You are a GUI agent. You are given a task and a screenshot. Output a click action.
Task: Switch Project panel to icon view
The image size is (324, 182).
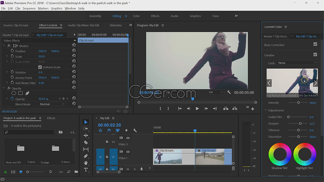click(21, 172)
